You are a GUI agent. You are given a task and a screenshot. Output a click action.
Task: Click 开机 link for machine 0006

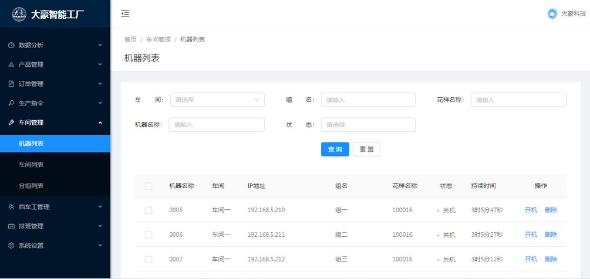point(531,234)
